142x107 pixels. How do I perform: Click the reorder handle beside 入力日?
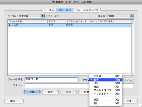[x=10, y=25]
